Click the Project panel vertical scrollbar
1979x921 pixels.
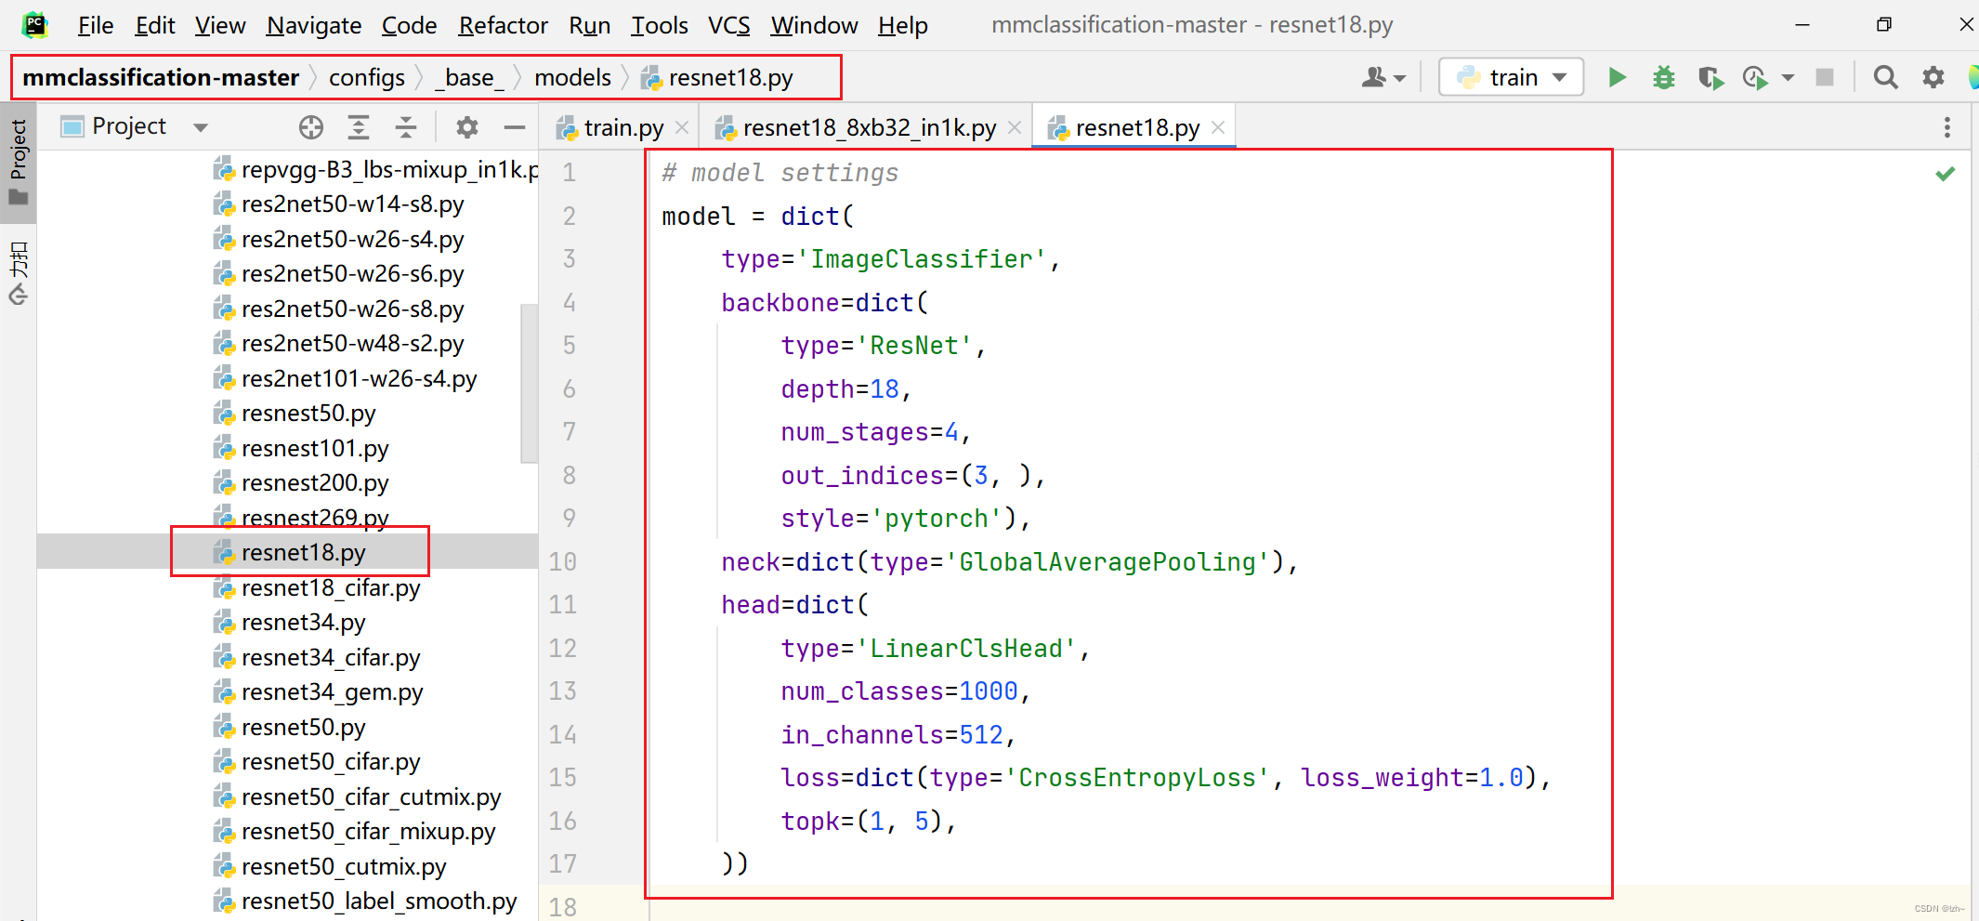coord(529,383)
